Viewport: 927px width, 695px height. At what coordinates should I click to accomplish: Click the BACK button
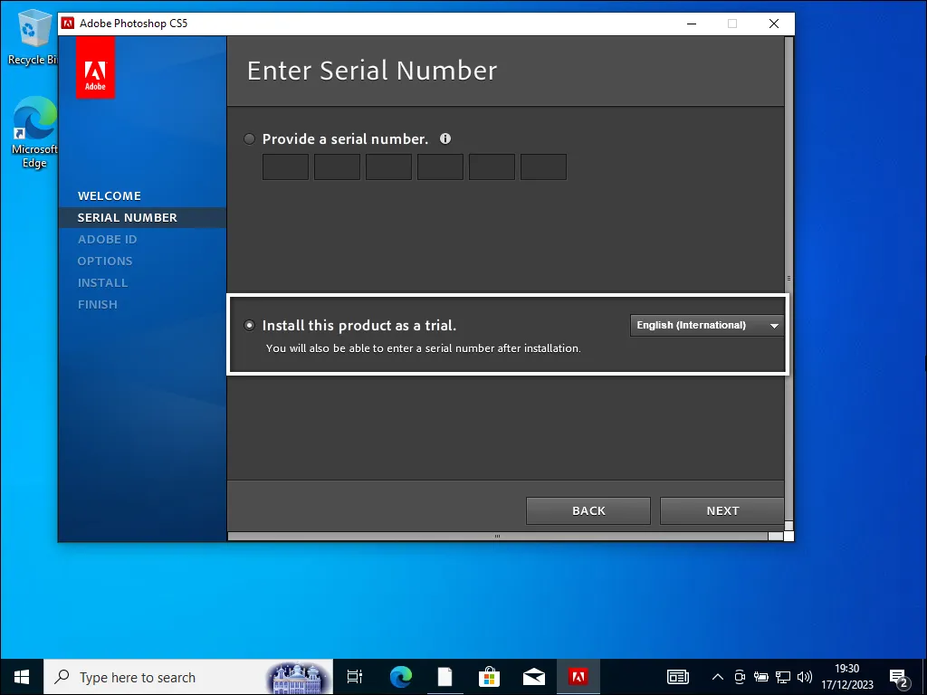coord(588,510)
